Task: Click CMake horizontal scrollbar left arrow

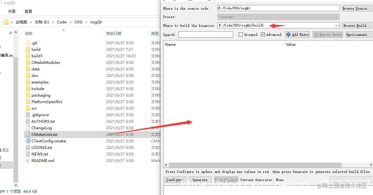Action: (166, 165)
